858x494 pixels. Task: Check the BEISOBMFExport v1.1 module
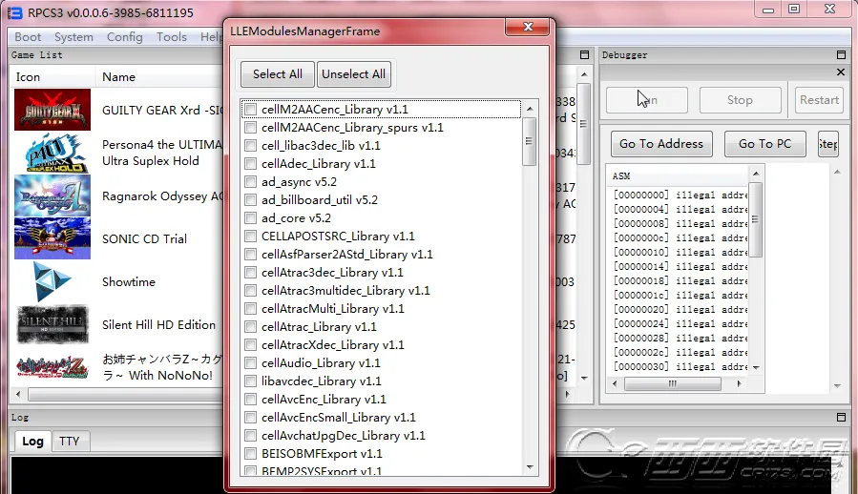(x=251, y=453)
